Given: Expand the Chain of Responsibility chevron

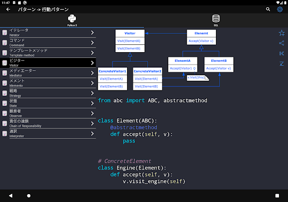Looking at the screenshot, I should [92, 123].
